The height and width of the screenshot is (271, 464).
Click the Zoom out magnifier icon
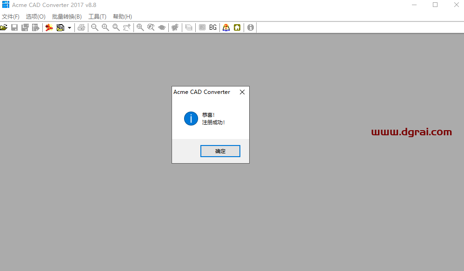95,27
